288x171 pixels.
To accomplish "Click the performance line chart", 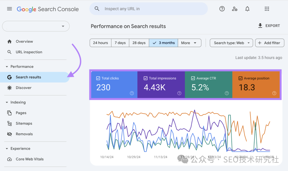I will click(x=188, y=131).
